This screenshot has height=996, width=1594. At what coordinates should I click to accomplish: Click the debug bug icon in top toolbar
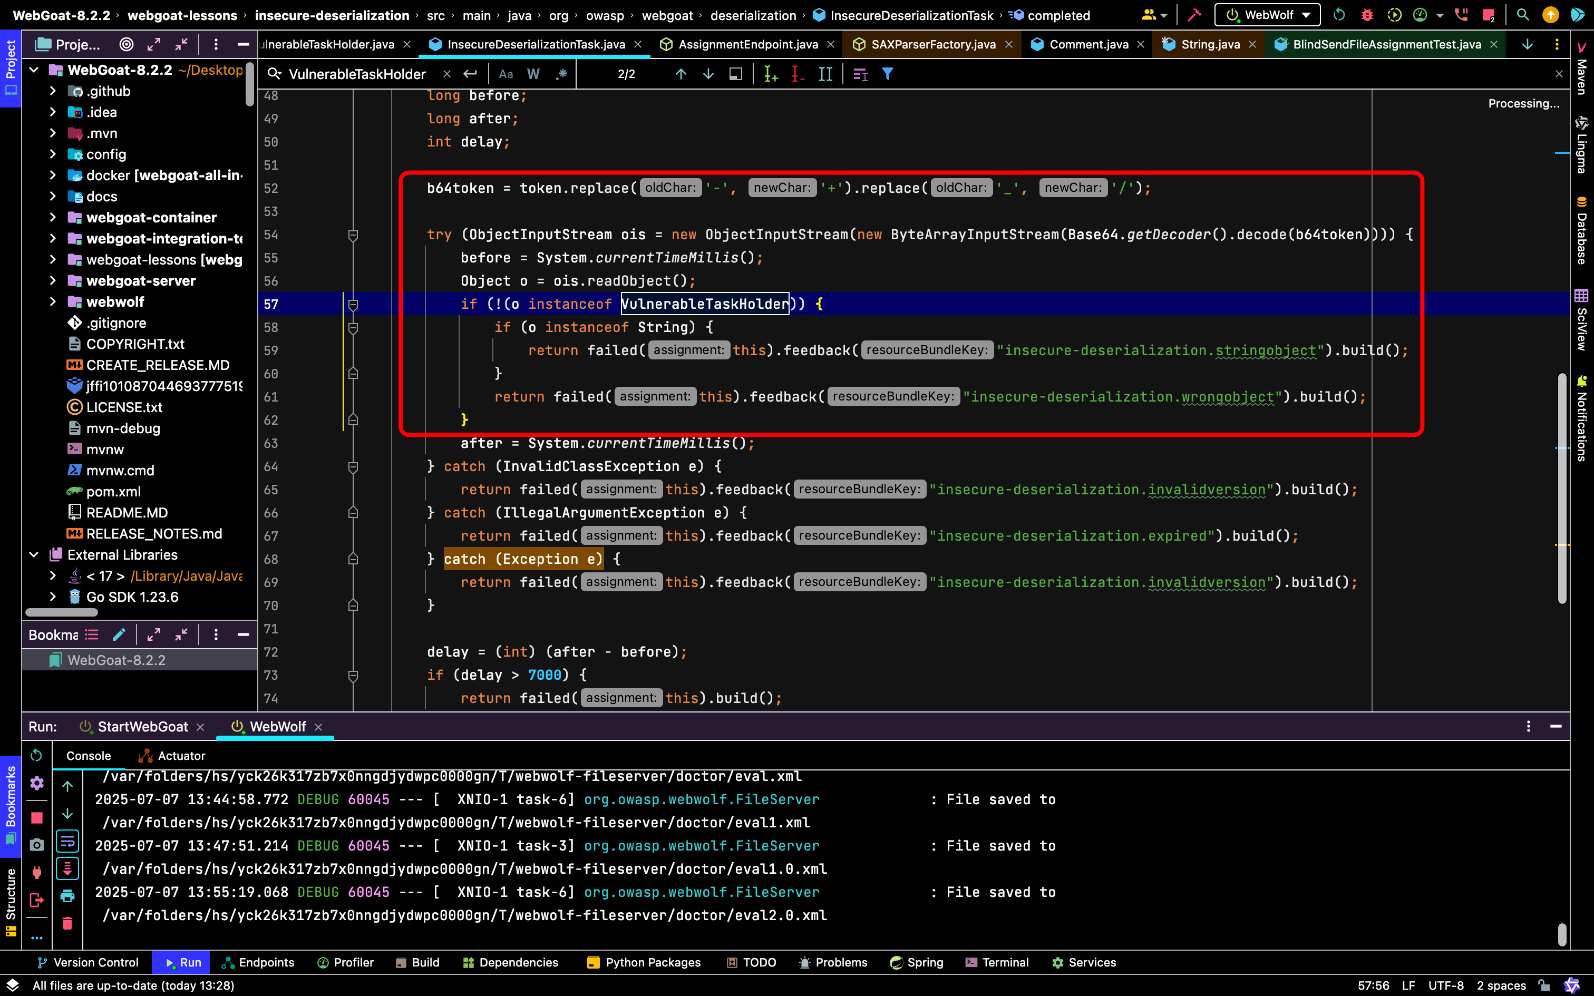click(1367, 15)
